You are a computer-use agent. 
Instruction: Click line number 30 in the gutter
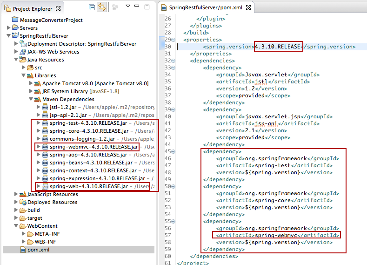pos(168,47)
